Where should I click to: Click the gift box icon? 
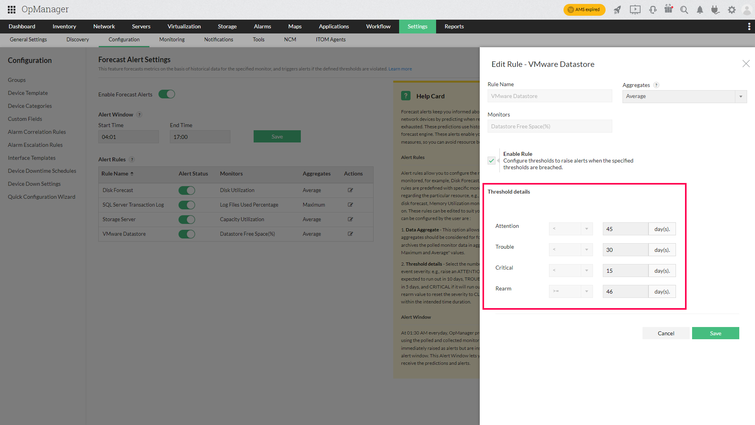tap(668, 9)
